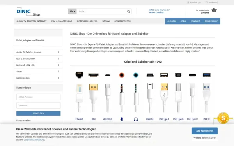Click the gold HDMI cable plug image
This screenshot has width=234, height=146.
pos(94,98)
